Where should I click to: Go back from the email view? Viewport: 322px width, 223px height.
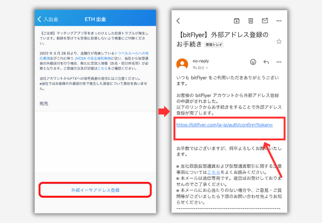pos(178,21)
